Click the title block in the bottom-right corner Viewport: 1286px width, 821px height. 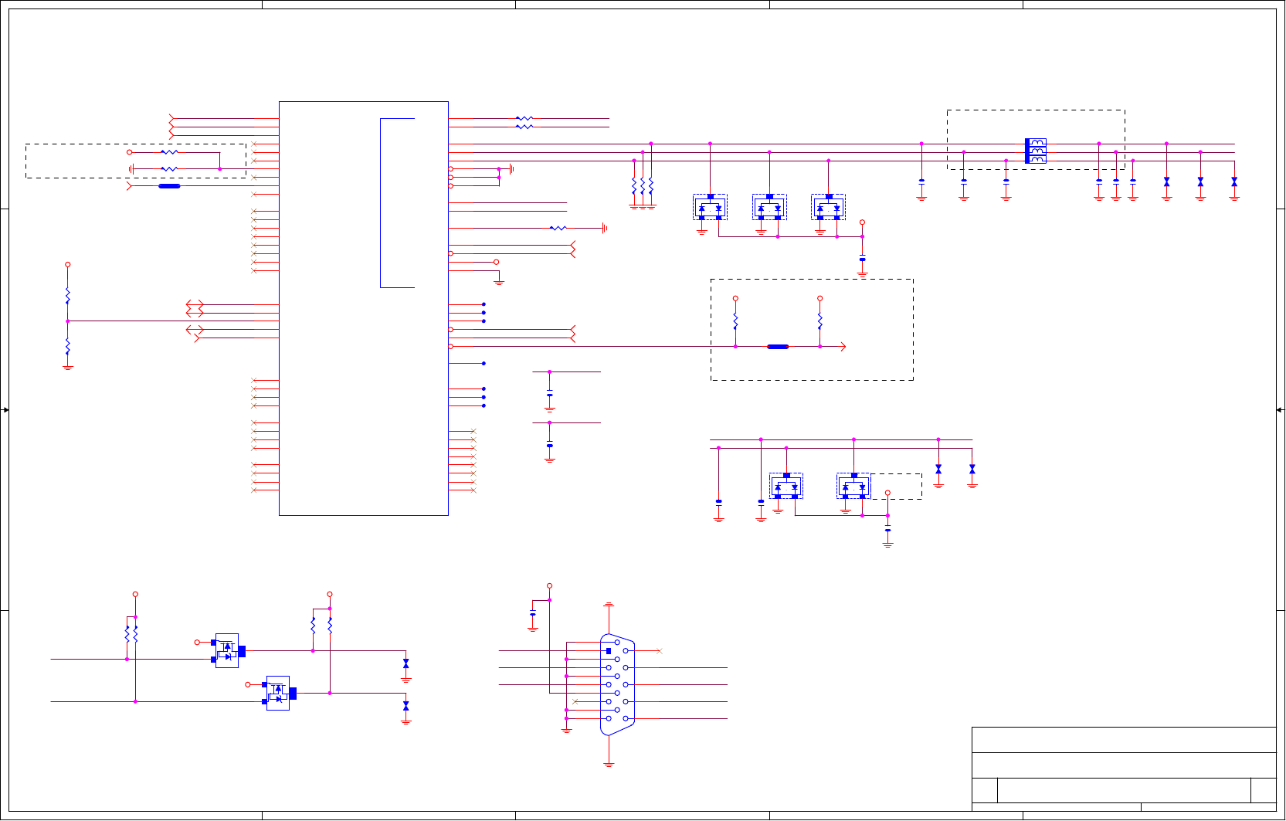(x=1124, y=769)
